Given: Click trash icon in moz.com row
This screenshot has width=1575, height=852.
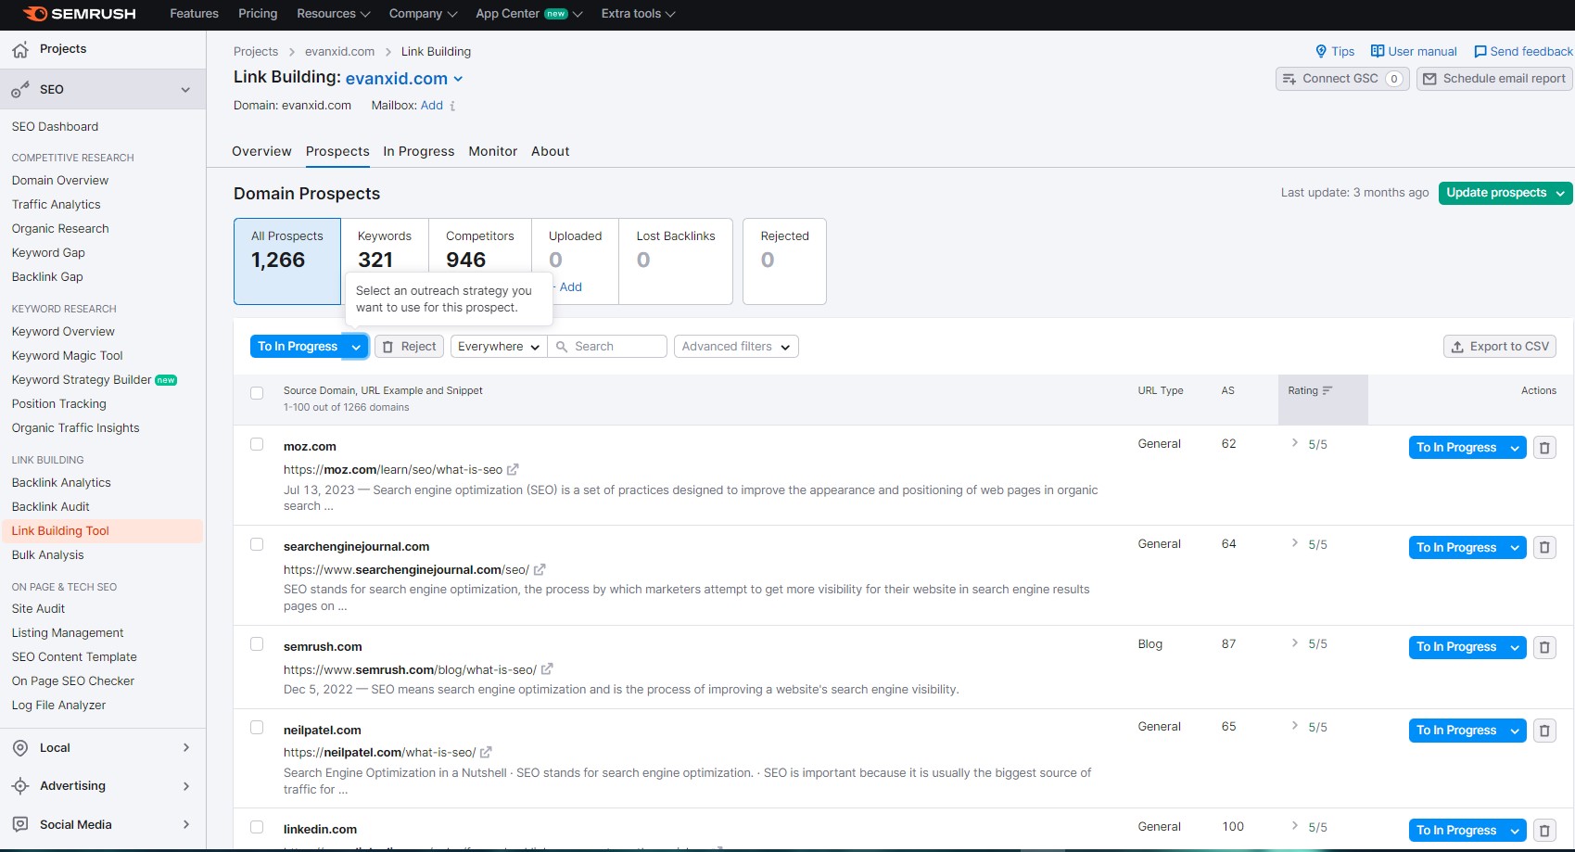Looking at the screenshot, I should [x=1544, y=448].
